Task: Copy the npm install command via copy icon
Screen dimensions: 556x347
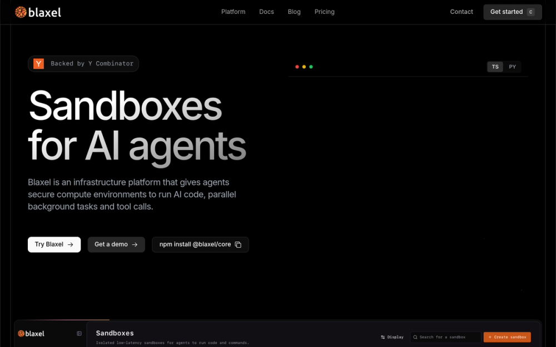Action: (239, 245)
